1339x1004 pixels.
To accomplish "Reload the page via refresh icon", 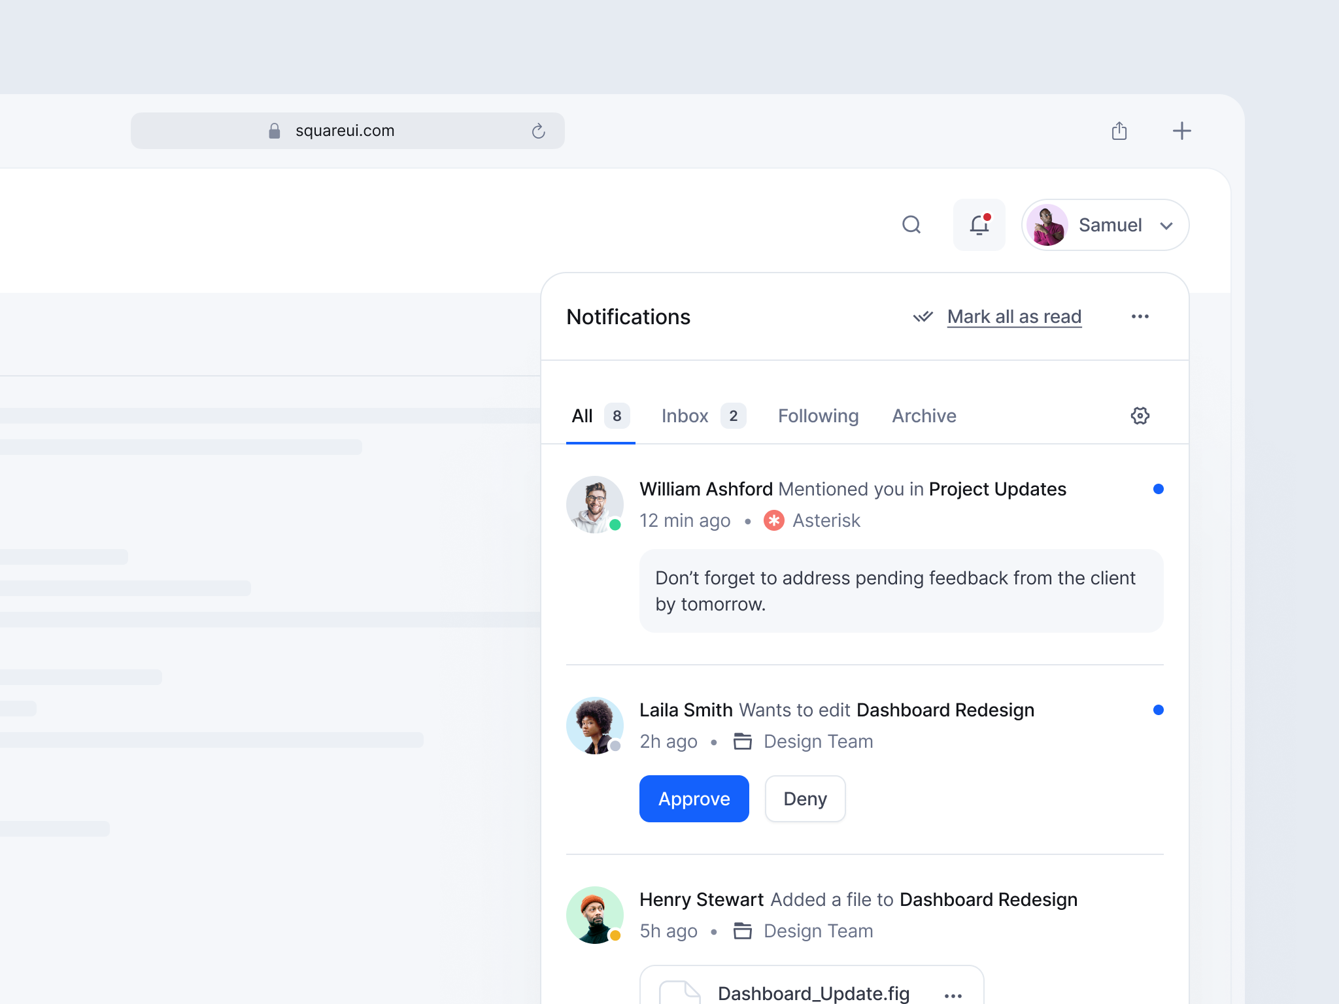I will [x=538, y=131].
